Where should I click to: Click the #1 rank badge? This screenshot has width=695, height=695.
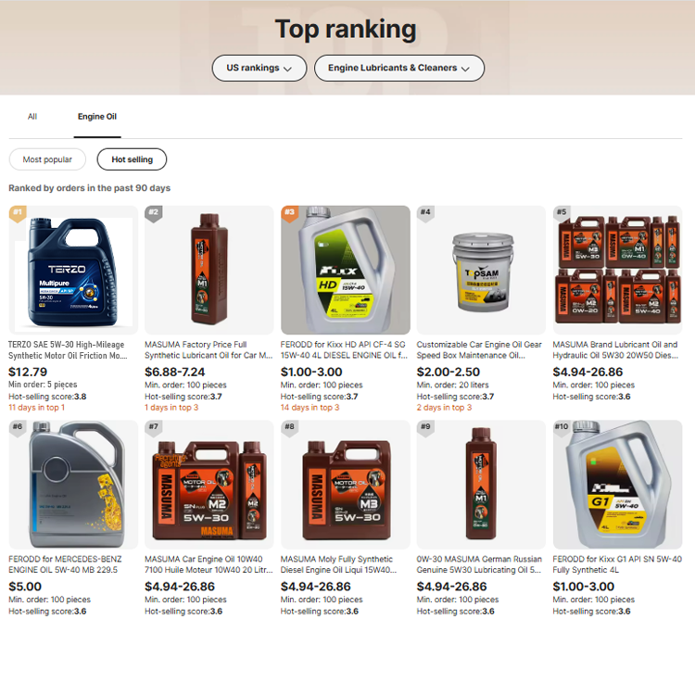tap(18, 213)
